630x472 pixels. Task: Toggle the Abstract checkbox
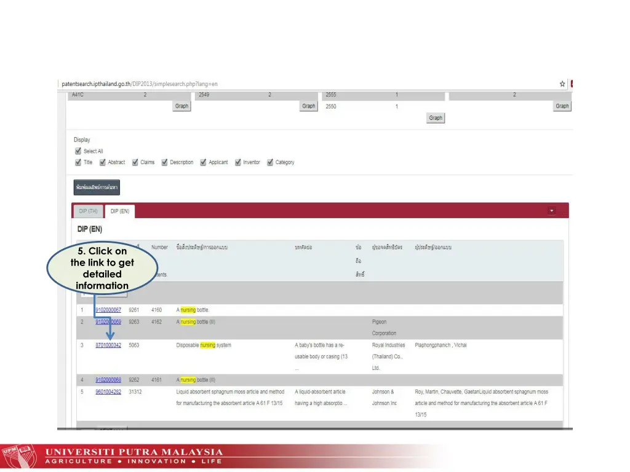(103, 162)
